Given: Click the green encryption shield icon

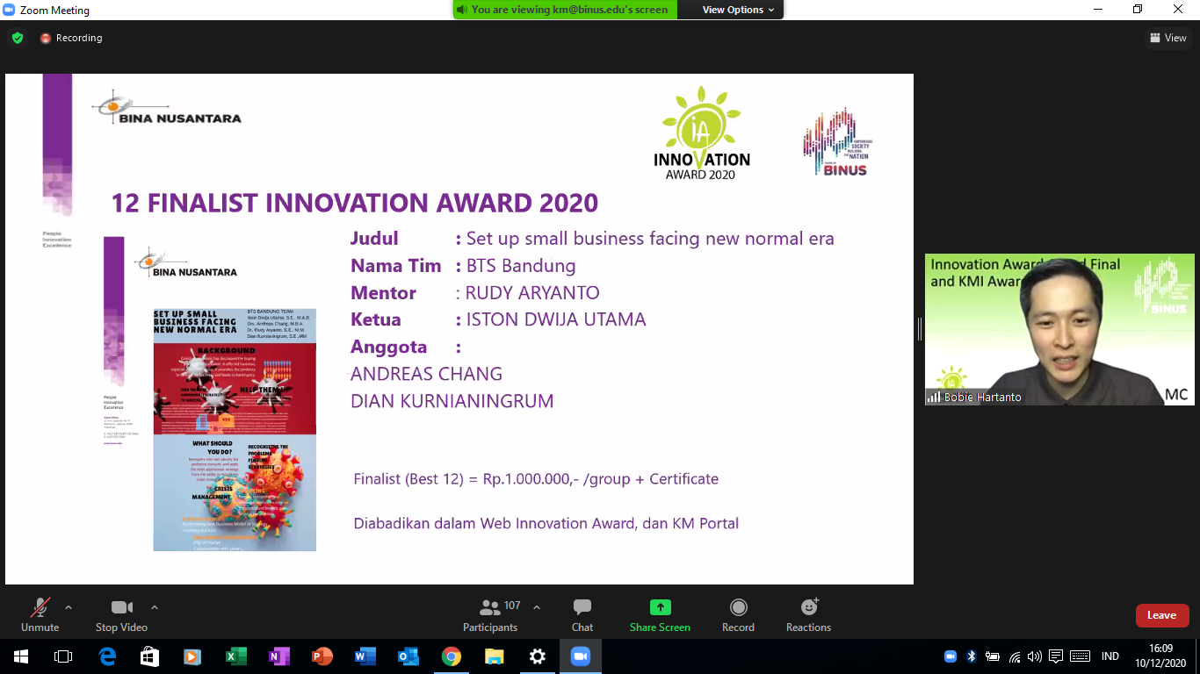Looking at the screenshot, I should (17, 38).
